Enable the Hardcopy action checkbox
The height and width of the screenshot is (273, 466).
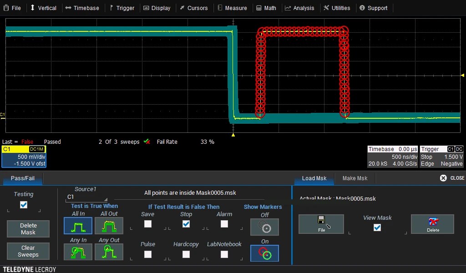(186, 254)
